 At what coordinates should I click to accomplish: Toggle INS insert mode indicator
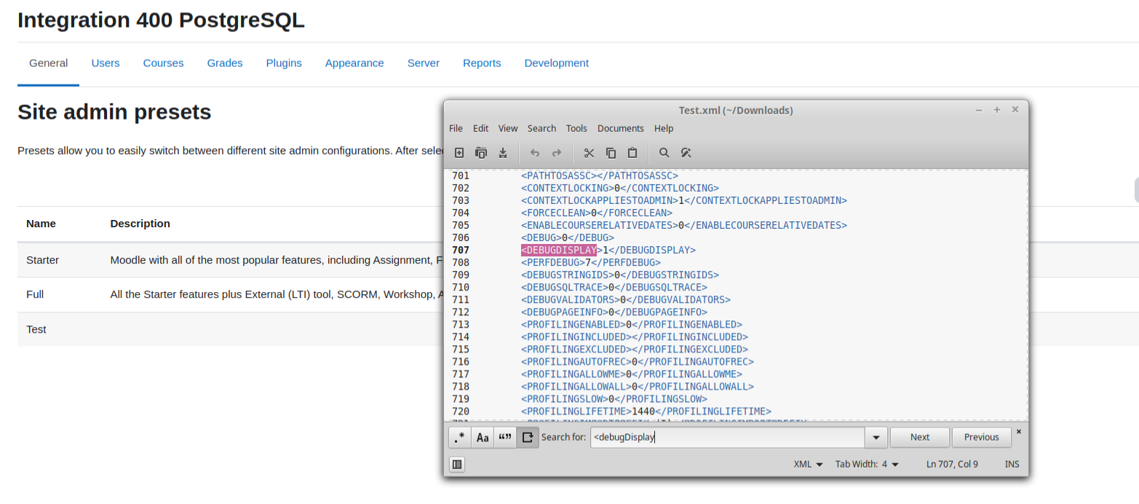[1012, 464]
